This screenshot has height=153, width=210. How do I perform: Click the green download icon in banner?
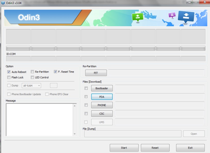pos(138,17)
